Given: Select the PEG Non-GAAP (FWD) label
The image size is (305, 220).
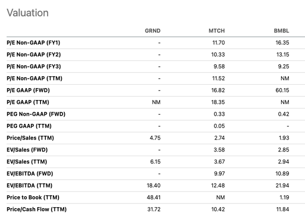Looking at the screenshot, I should point(36,114).
